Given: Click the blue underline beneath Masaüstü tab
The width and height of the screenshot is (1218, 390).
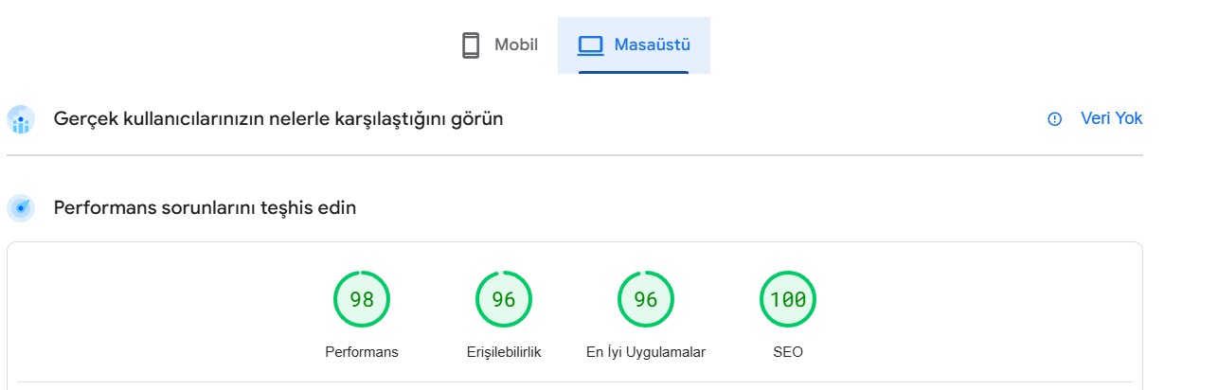Looking at the screenshot, I should [634, 72].
